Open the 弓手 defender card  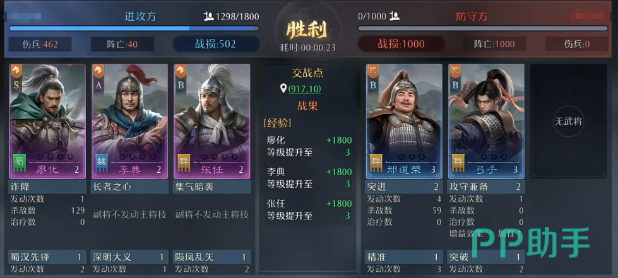click(486, 121)
